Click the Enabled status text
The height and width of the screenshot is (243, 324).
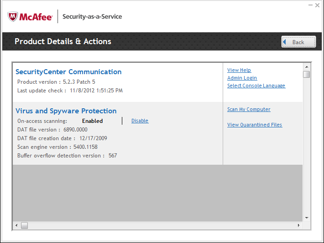92,121
